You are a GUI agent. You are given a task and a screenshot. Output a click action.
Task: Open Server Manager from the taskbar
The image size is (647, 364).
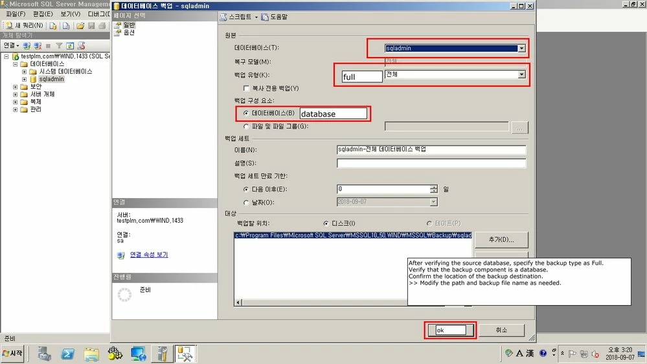pos(44,354)
